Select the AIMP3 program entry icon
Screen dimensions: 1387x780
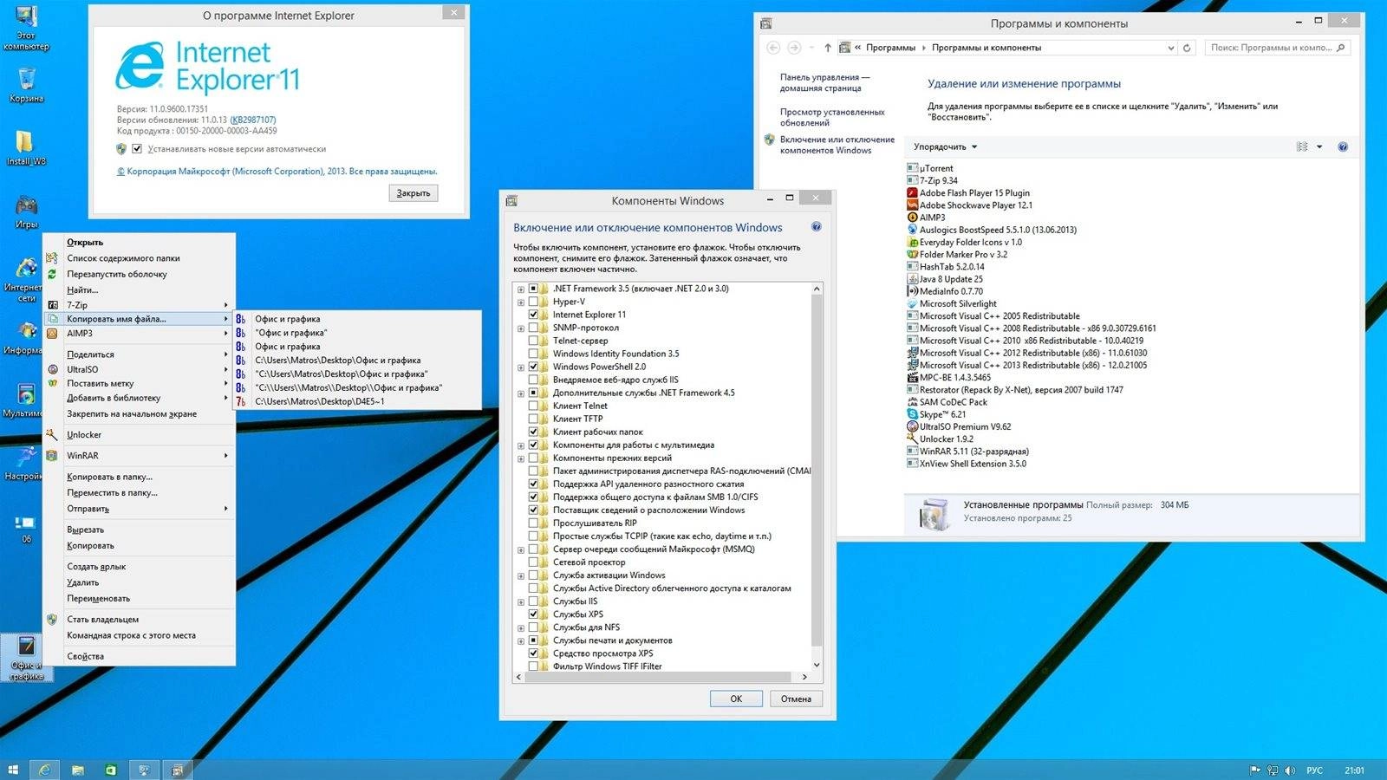(x=912, y=218)
